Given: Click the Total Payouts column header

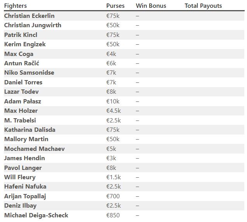Looking at the screenshot, I should 203,6.
